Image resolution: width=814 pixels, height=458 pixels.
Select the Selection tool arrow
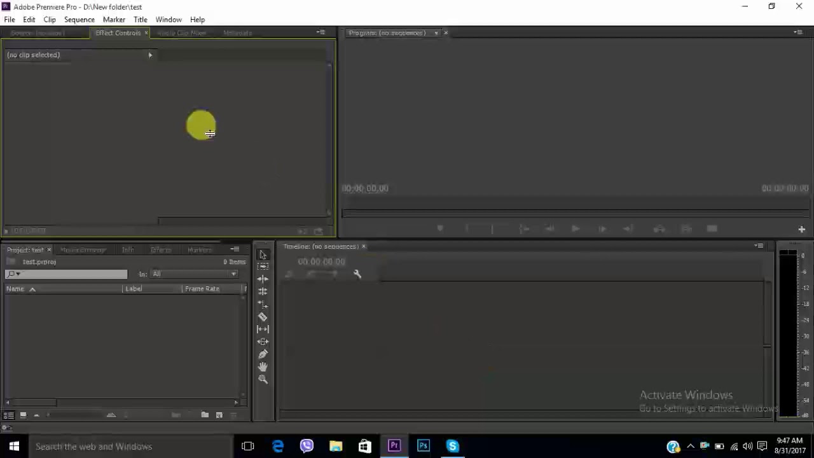pos(263,254)
